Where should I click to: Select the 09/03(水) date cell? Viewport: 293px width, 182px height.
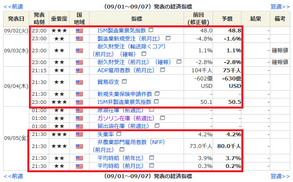coord(16,50)
